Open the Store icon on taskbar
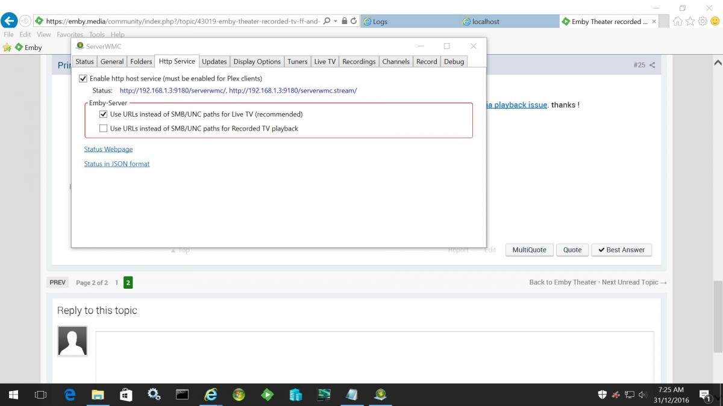The width and height of the screenshot is (723, 406). click(x=125, y=395)
